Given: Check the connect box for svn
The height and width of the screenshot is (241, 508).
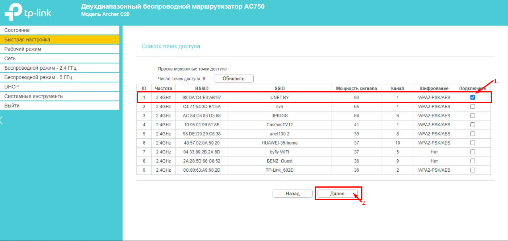Looking at the screenshot, I should pos(473,107).
